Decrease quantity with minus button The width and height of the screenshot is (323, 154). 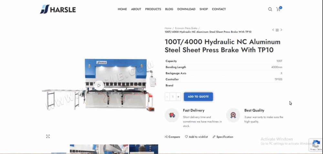click(167, 97)
